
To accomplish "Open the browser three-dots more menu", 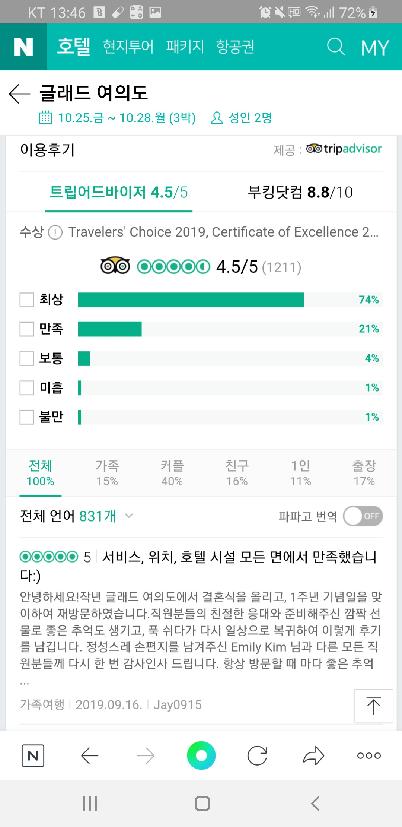I will pos(369,755).
